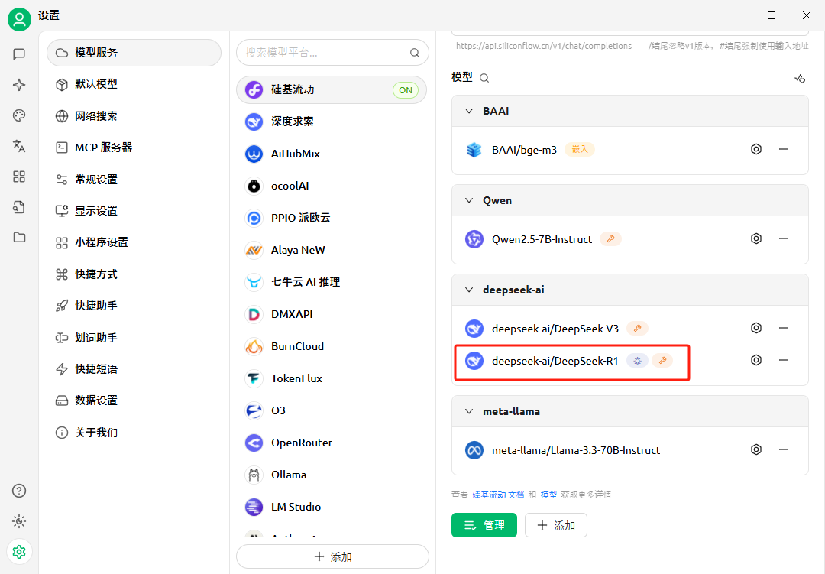Toggle the light/dark theme icon
This screenshot has height=574, width=825.
pos(19,521)
